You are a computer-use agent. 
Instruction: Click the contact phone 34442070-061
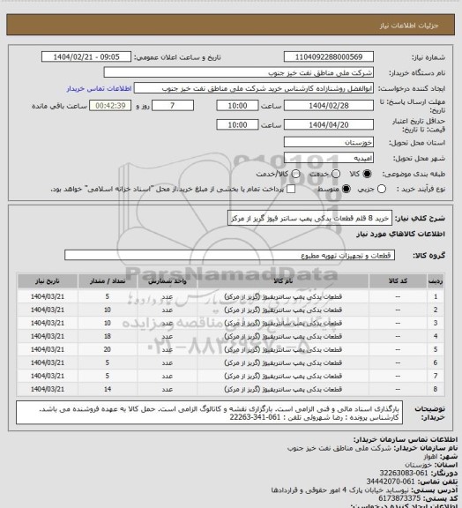click(x=391, y=482)
